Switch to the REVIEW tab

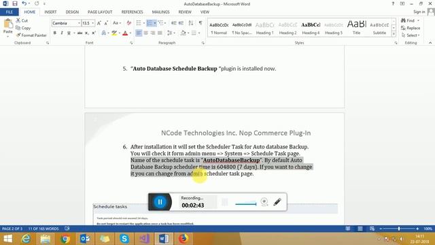coord(185,12)
